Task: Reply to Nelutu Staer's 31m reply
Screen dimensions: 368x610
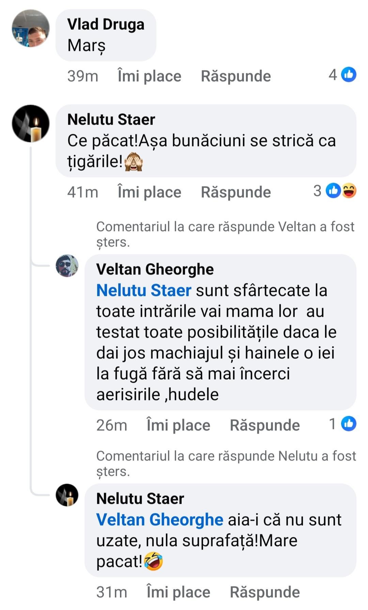Action: 265,592
